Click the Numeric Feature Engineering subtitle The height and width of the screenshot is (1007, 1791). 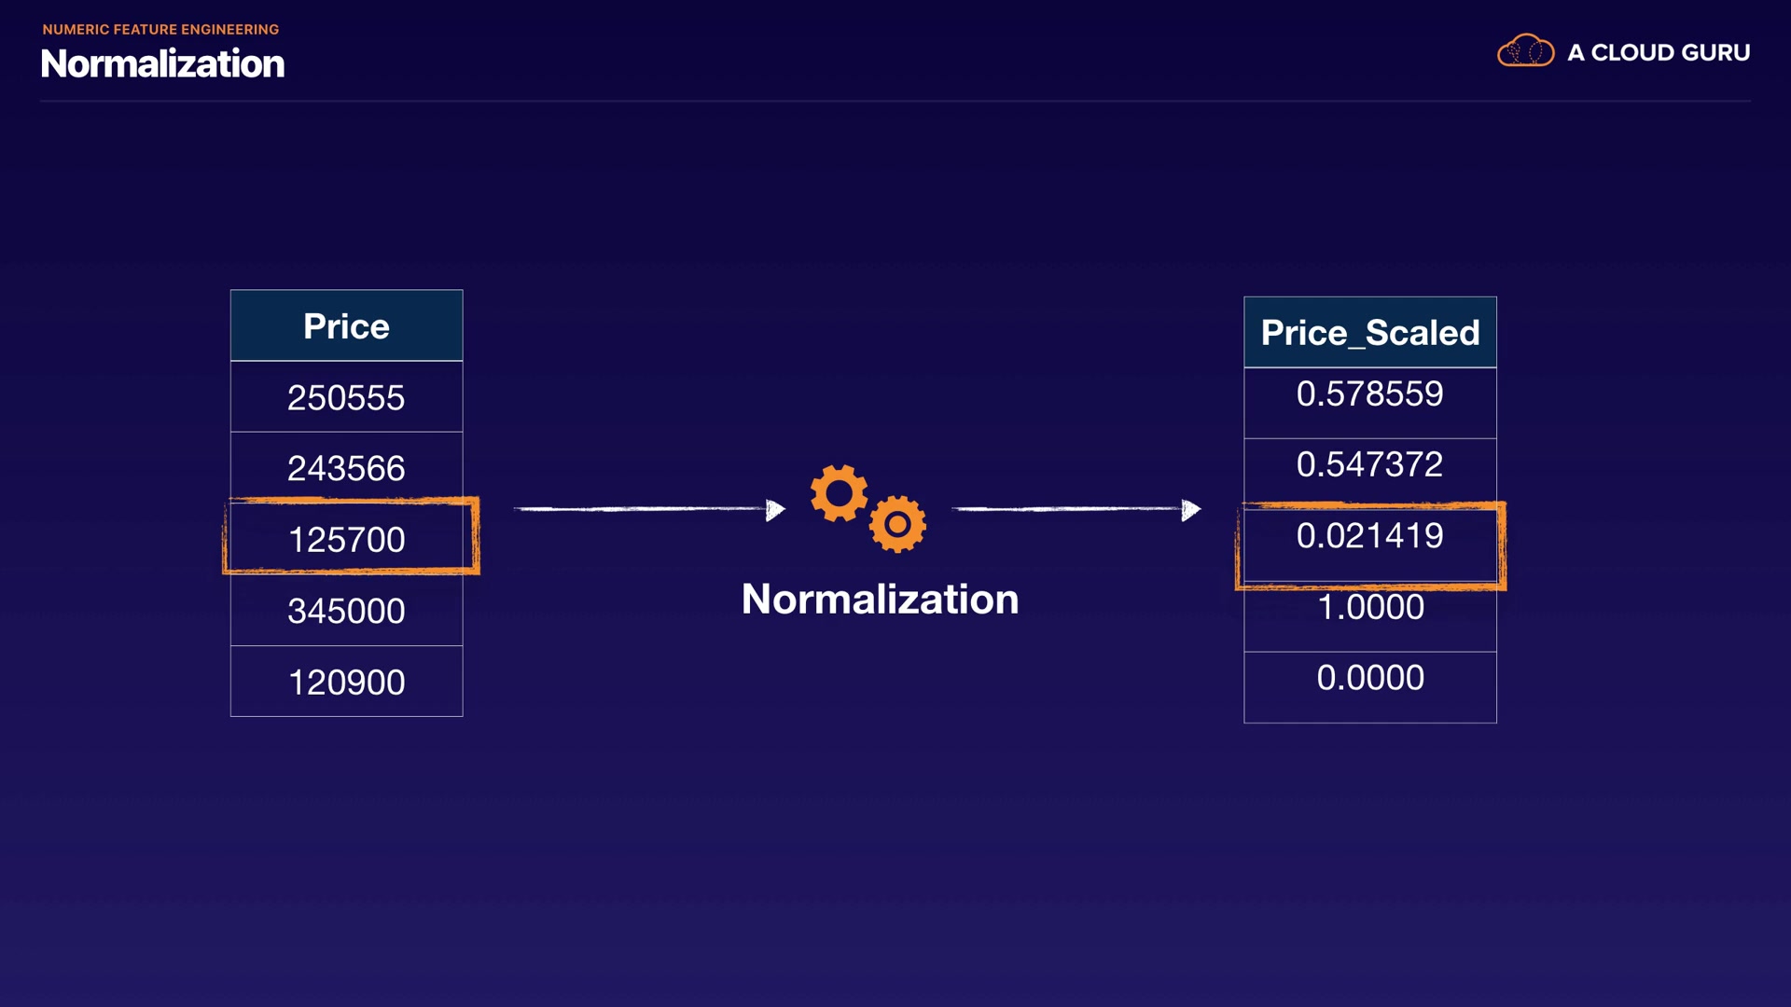160,30
